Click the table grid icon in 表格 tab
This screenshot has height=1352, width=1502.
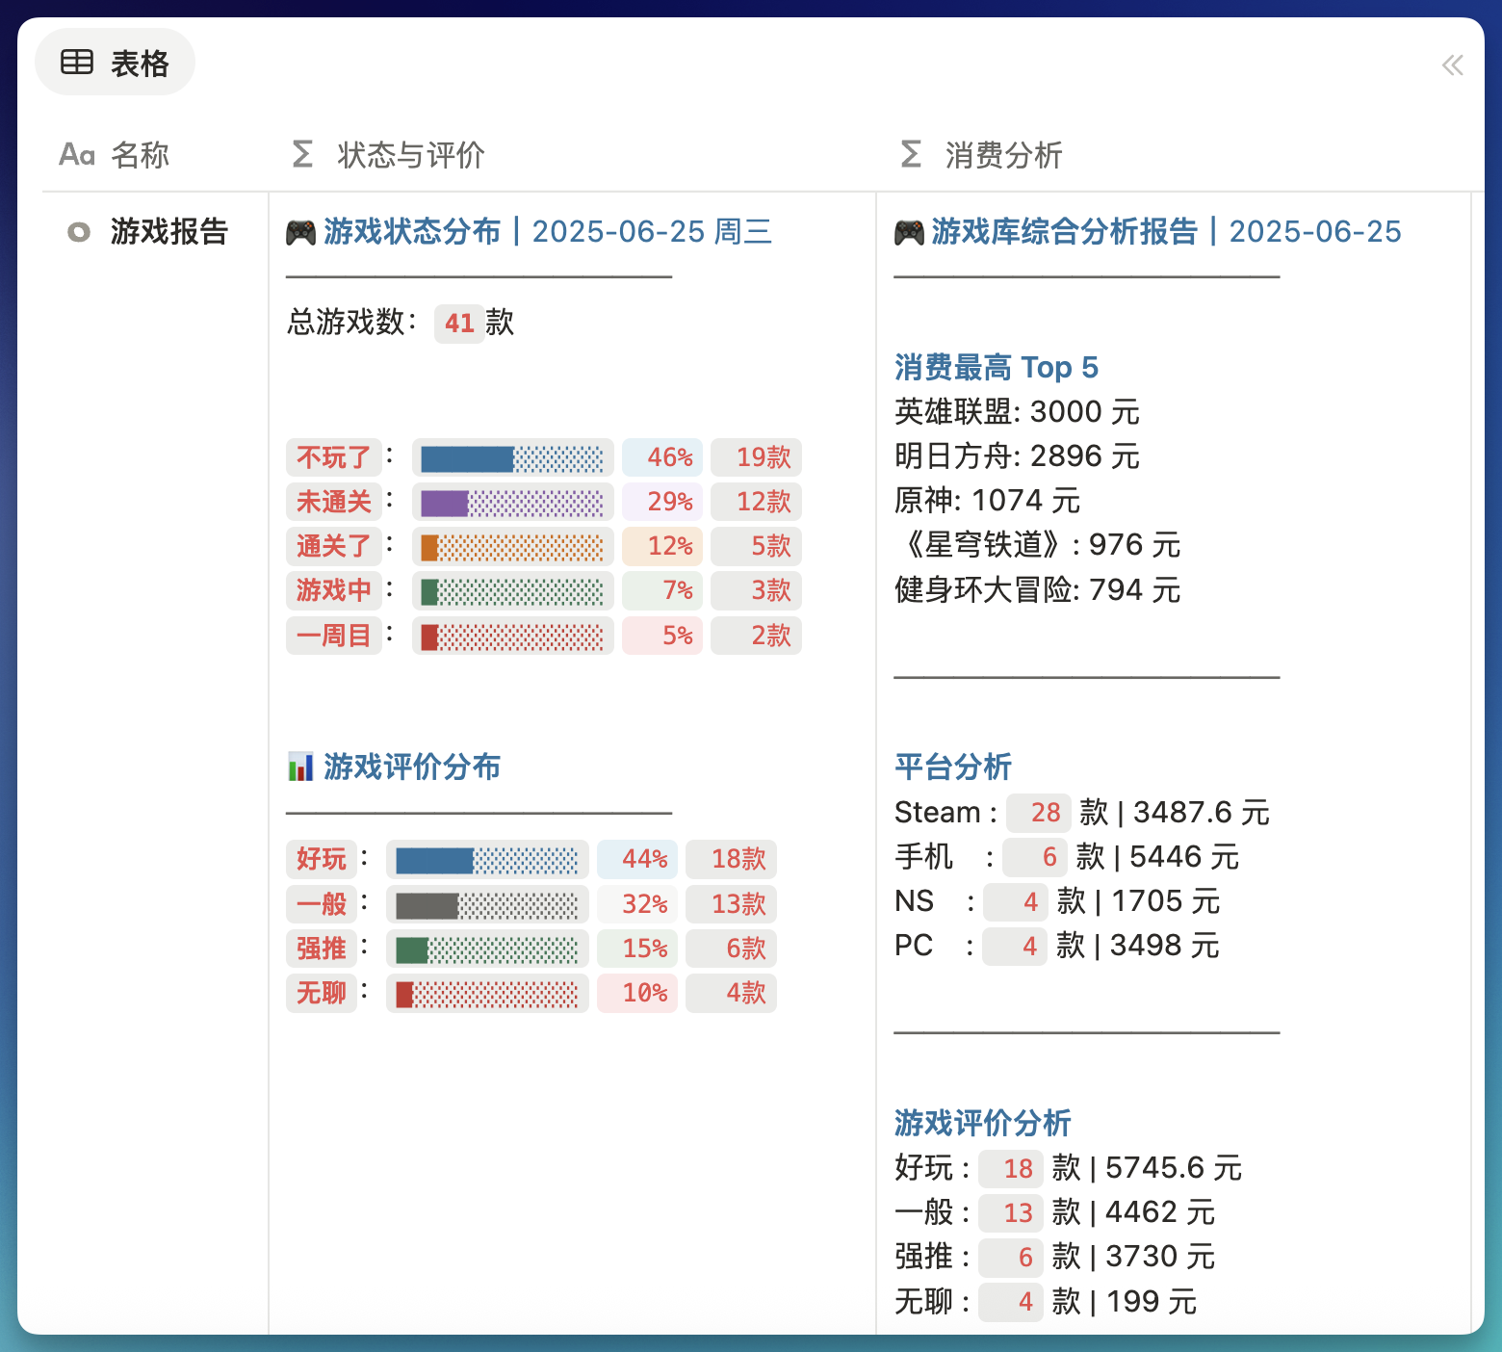tap(77, 63)
